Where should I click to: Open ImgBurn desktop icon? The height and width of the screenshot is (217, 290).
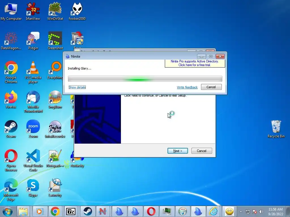click(x=55, y=99)
